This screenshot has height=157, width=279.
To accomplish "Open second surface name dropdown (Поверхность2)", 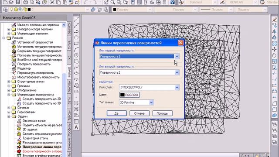I will pyautogui.click(x=177, y=72).
